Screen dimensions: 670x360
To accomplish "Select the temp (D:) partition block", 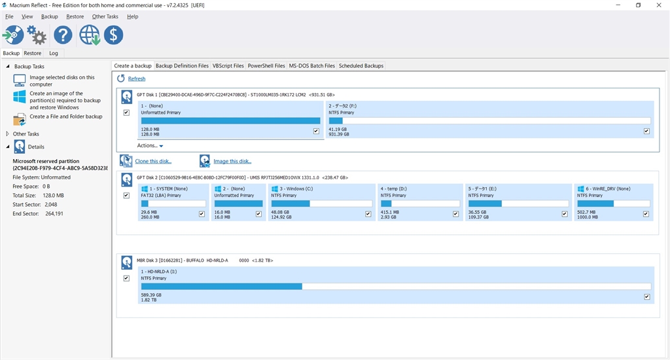I will click(x=420, y=202).
